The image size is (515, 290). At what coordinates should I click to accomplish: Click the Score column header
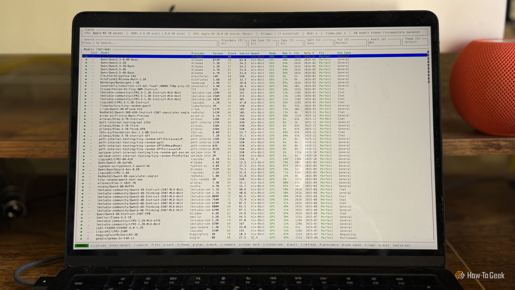[232, 53]
